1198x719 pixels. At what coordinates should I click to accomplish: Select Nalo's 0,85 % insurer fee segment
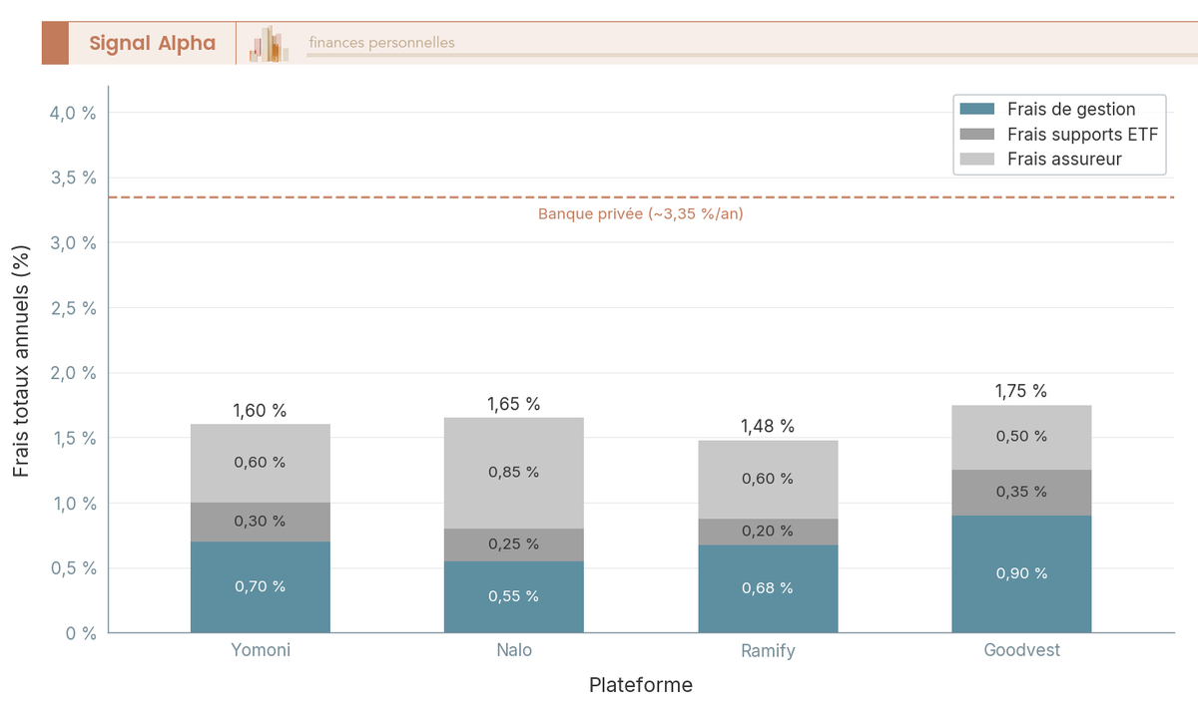point(514,473)
